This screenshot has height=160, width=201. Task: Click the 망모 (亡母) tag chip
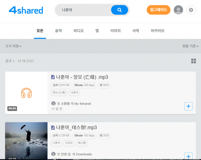59,93
